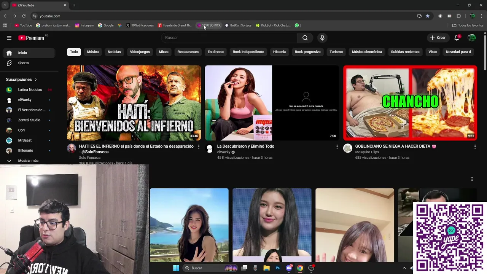The image size is (487, 274).
Task: Open Chrome apps grid in bookmarks bar
Action: click(x=5, y=25)
